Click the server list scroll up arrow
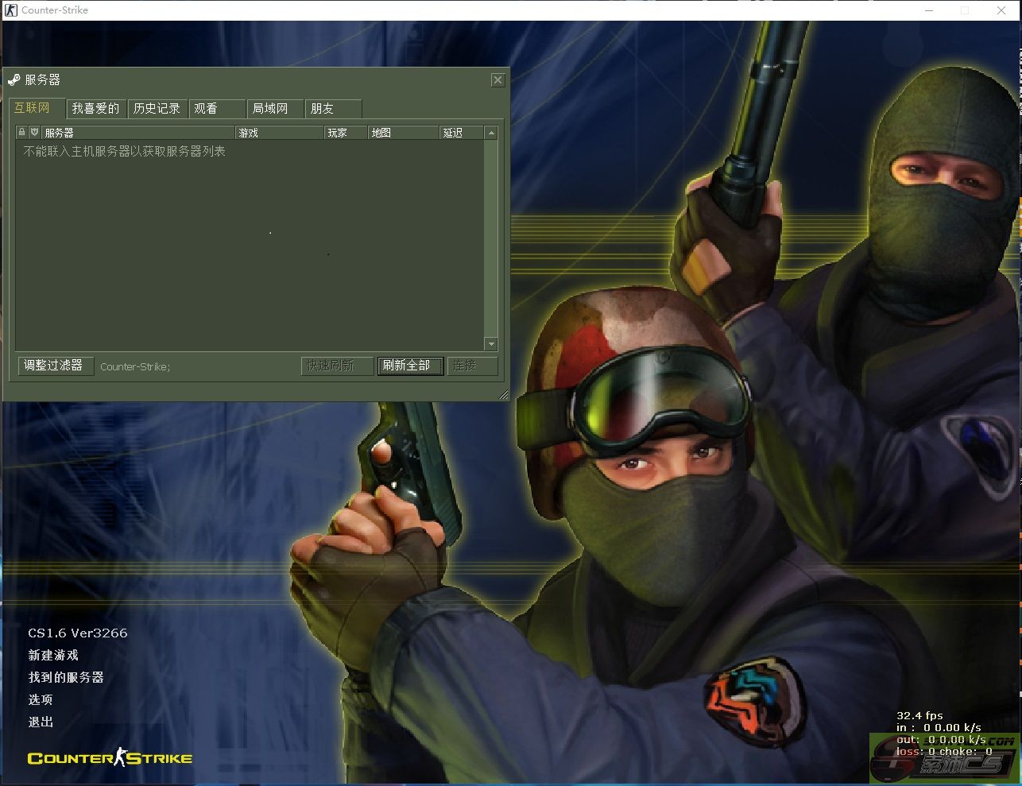 point(491,133)
